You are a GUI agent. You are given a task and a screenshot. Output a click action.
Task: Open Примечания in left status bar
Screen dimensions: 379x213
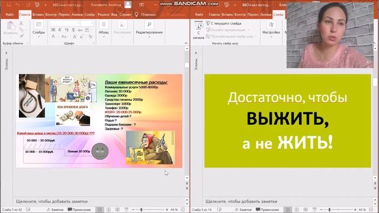pos(79,209)
